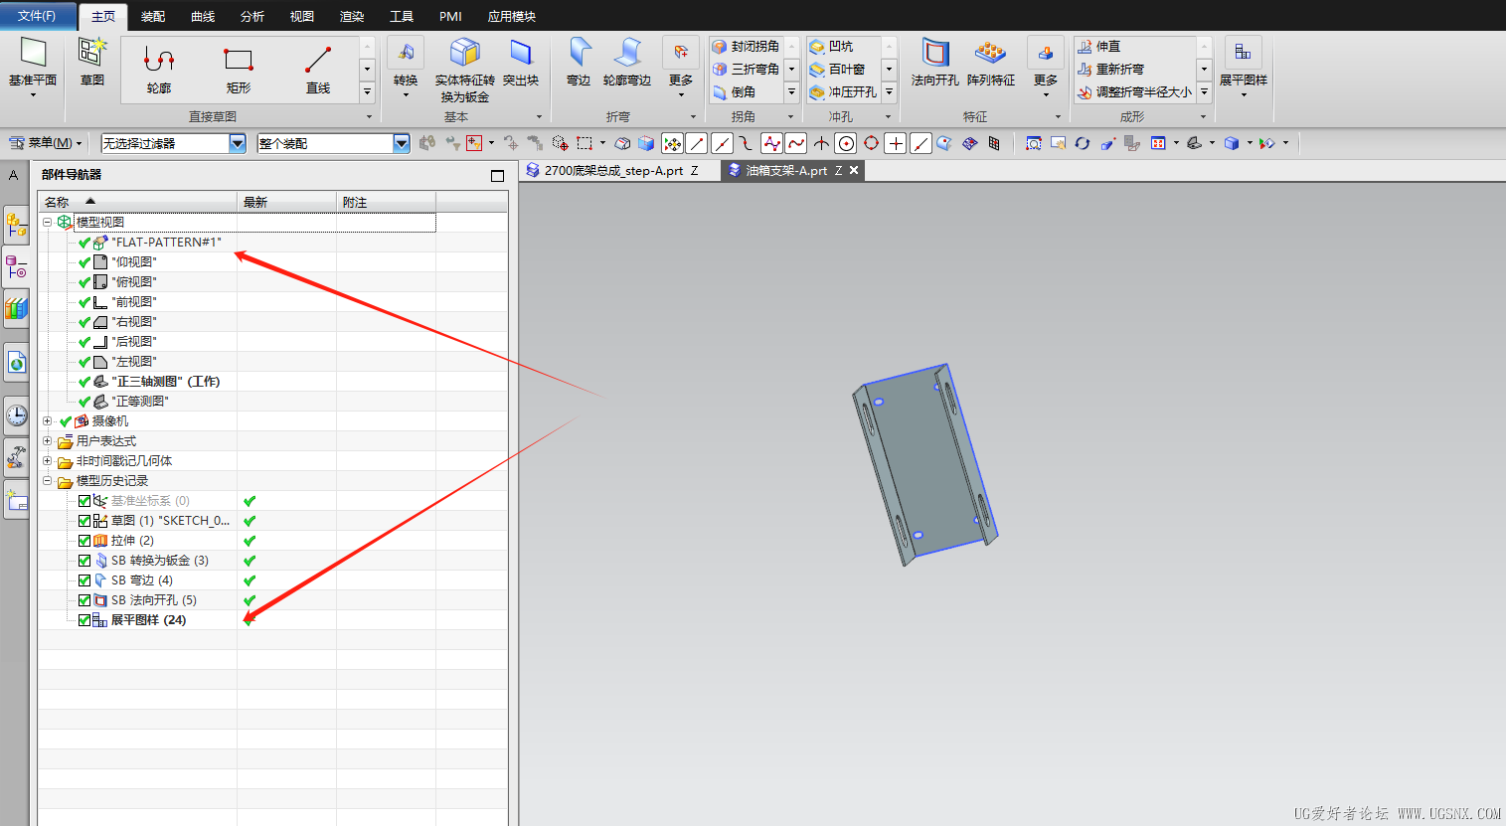Open the 文件(F) menu
Screen dimensions: 1506x826
point(37,16)
